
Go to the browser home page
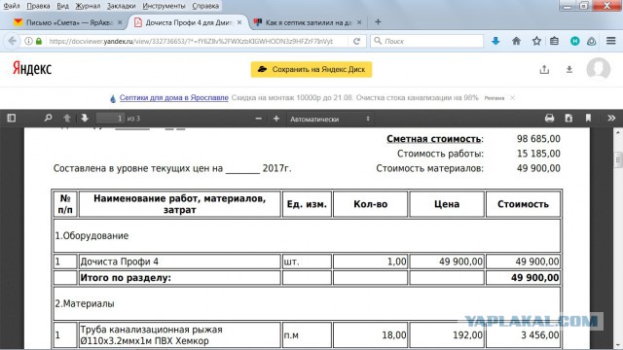coord(516,41)
